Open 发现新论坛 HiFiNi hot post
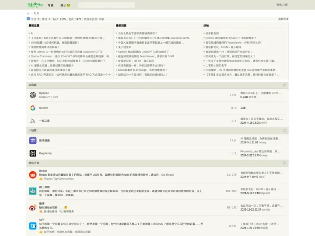The height and width of the screenshot is (236, 315). (x=223, y=47)
